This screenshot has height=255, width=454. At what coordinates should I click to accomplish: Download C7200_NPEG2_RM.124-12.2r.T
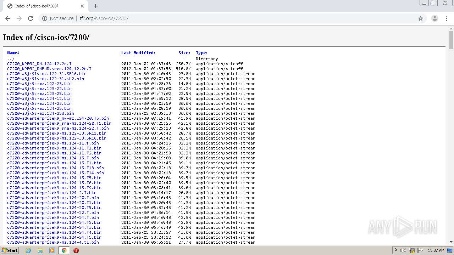point(39,64)
